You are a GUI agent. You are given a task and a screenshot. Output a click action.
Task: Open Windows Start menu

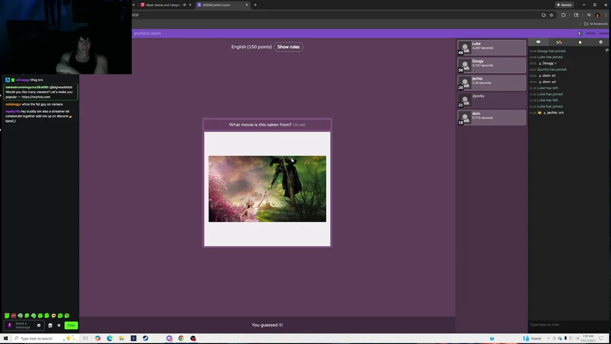[x=6, y=339]
